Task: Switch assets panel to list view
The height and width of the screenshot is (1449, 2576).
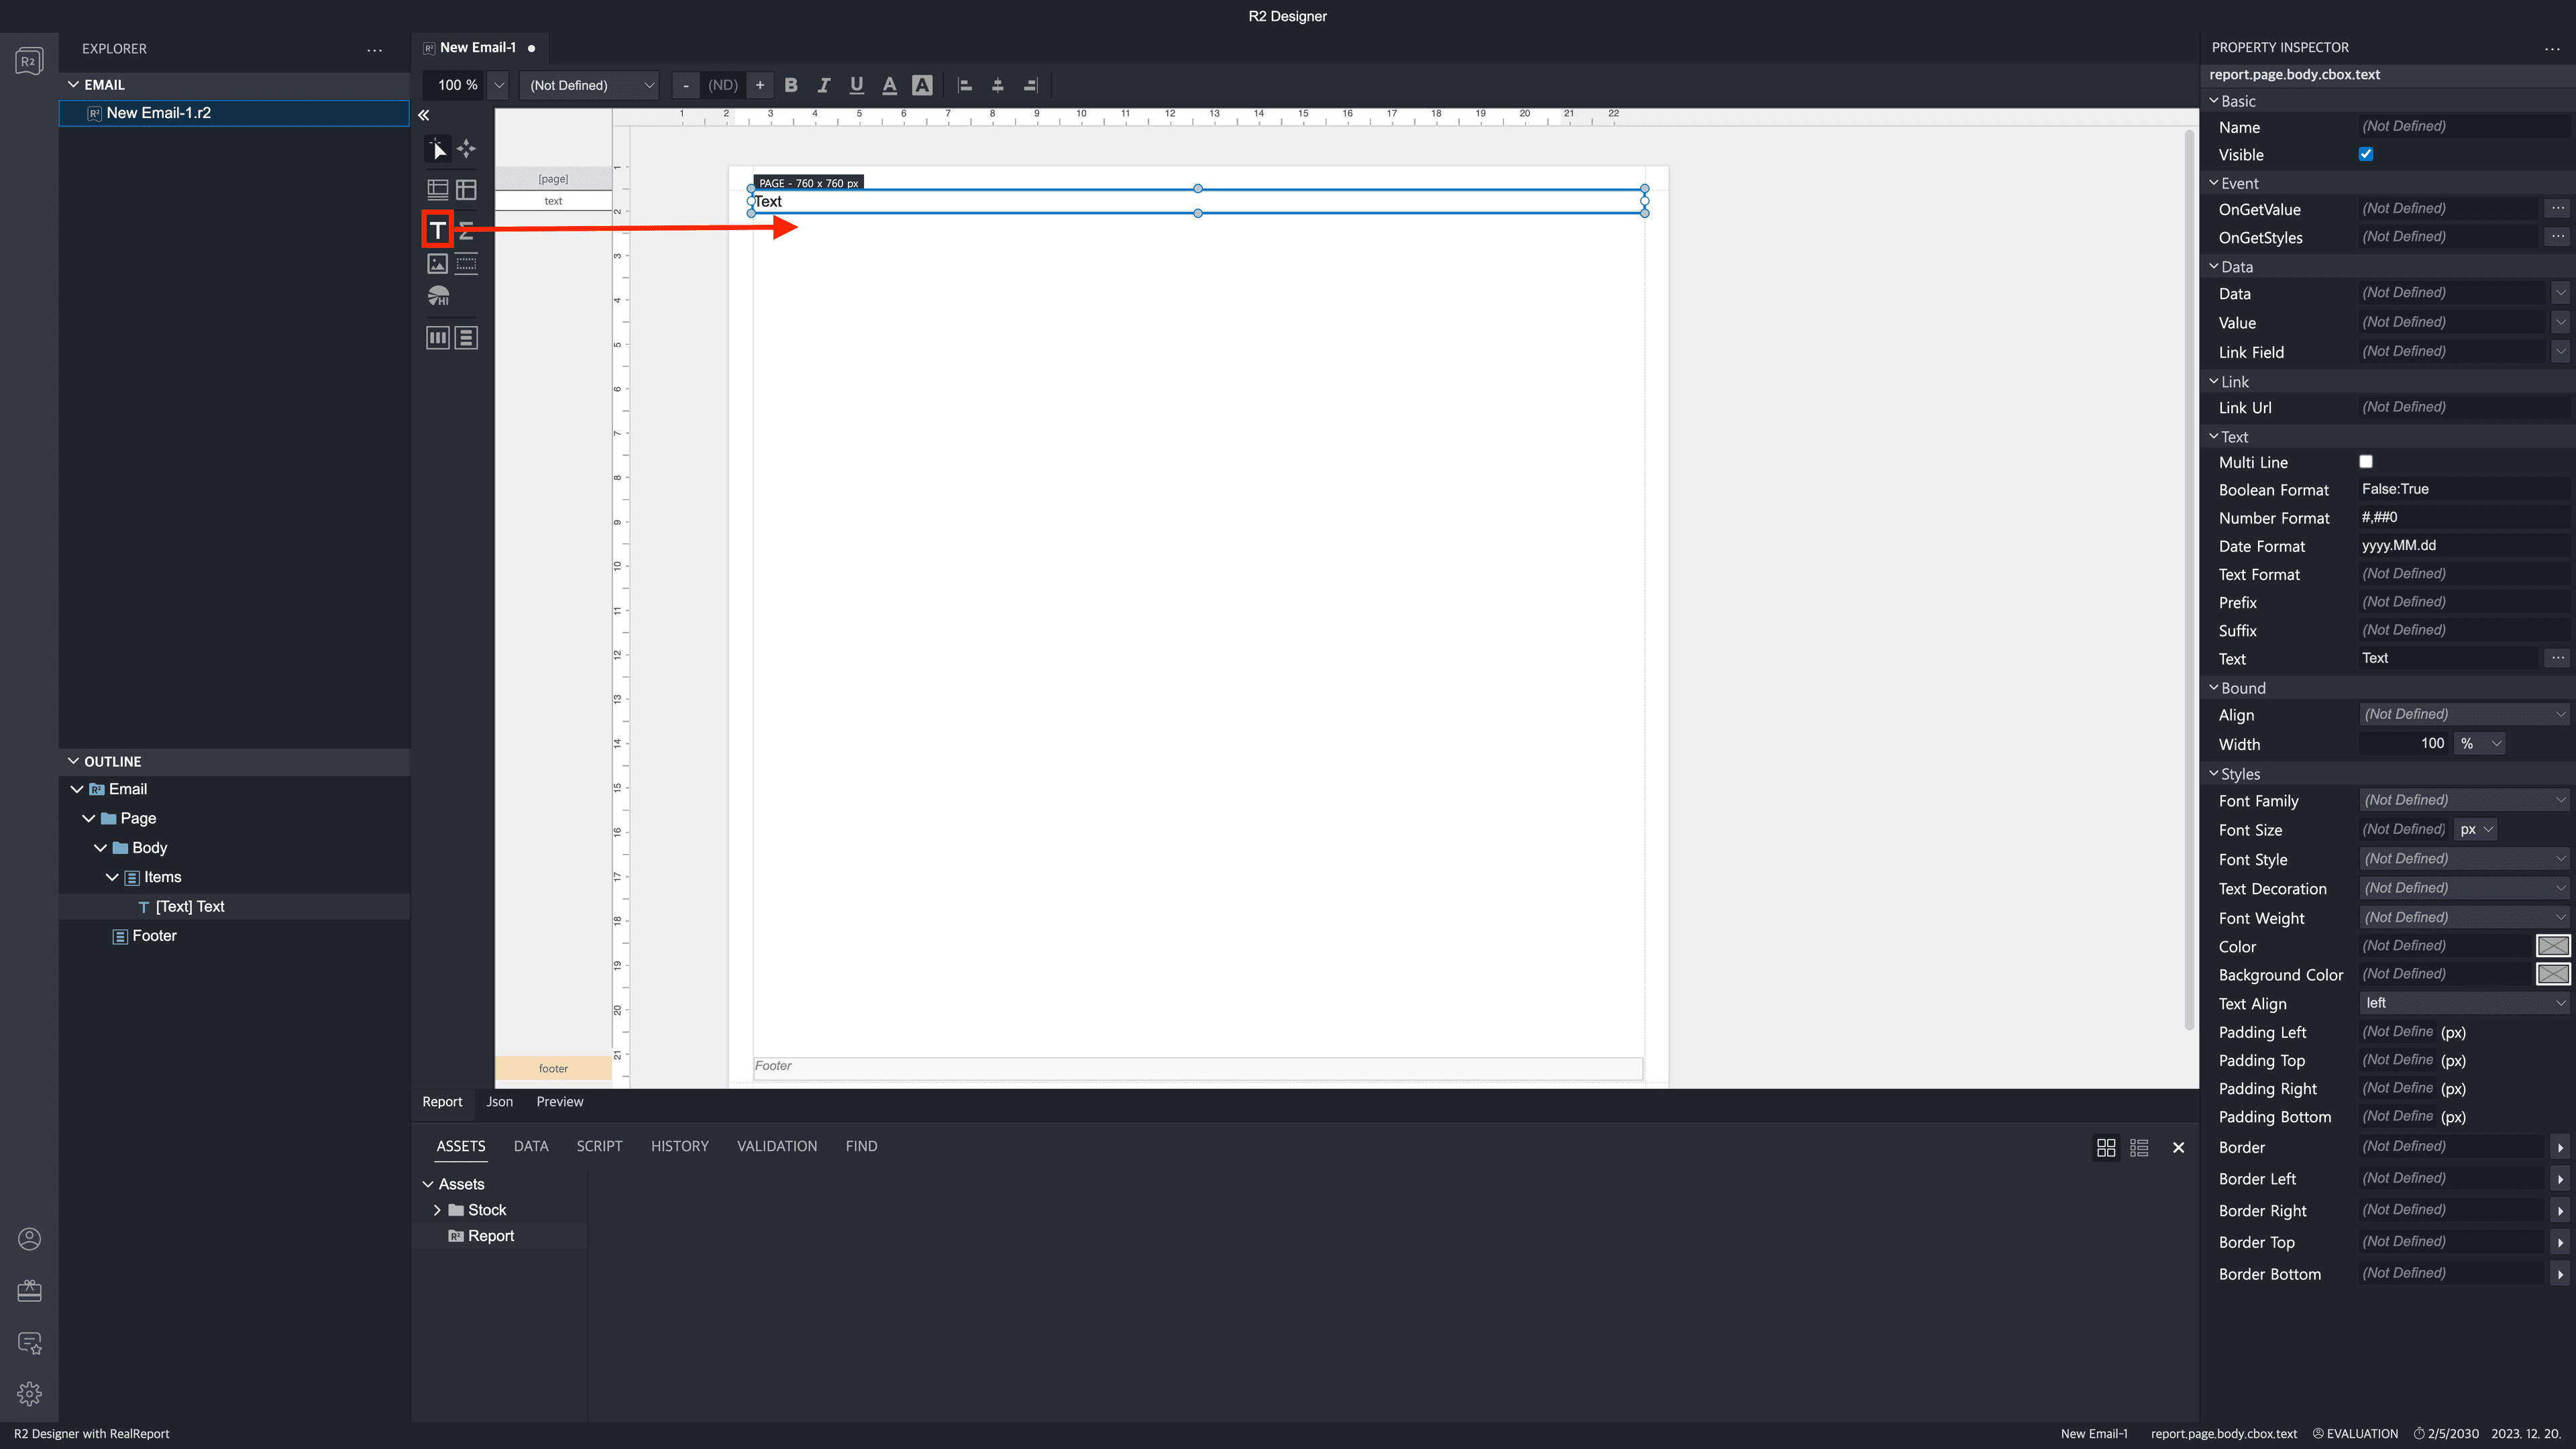Action: (2139, 1147)
